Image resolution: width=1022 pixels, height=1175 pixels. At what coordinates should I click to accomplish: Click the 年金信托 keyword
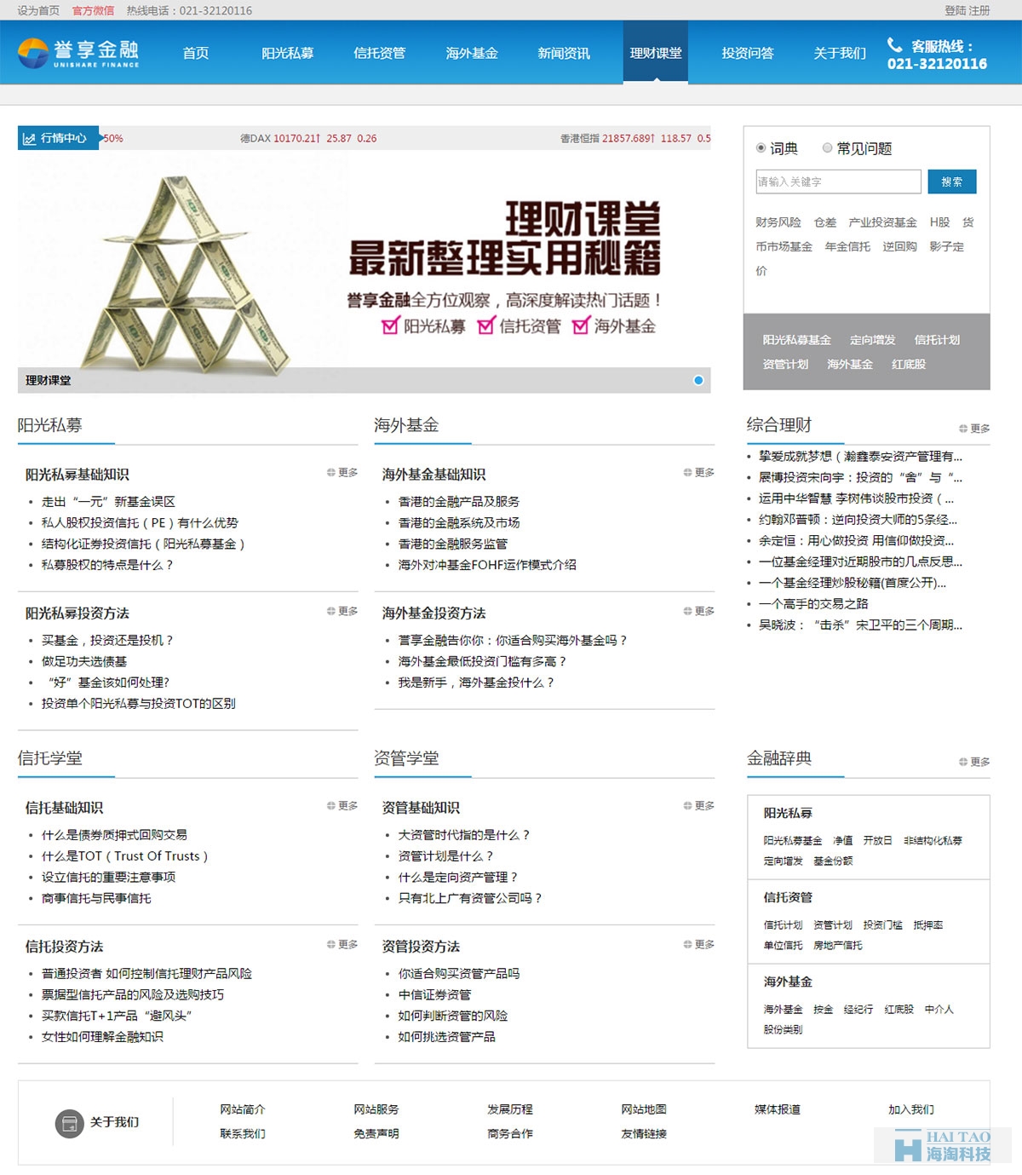[x=847, y=246]
